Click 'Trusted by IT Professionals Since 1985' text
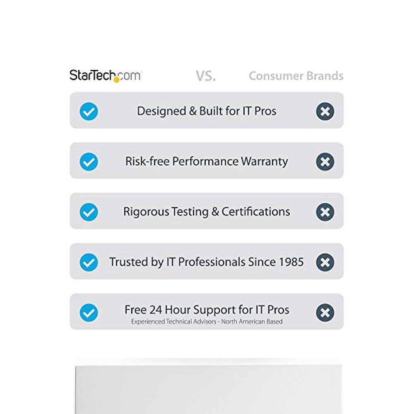The image size is (414, 414). point(207,262)
